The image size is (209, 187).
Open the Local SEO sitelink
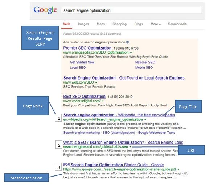tap(78, 68)
